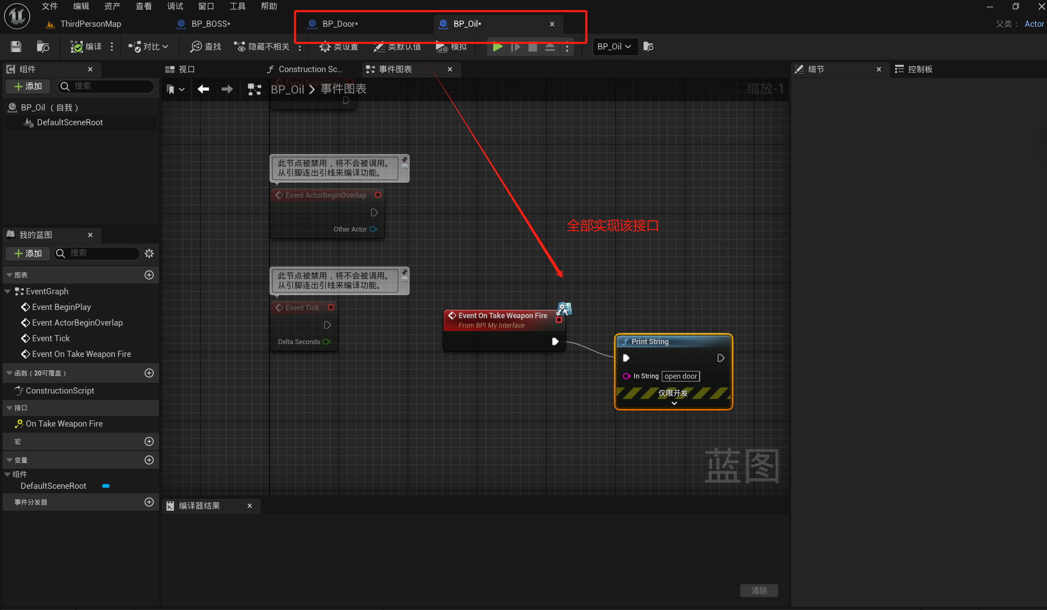Switch to the BP_Door blueprint tab
The image size is (1047, 610).
tap(340, 23)
